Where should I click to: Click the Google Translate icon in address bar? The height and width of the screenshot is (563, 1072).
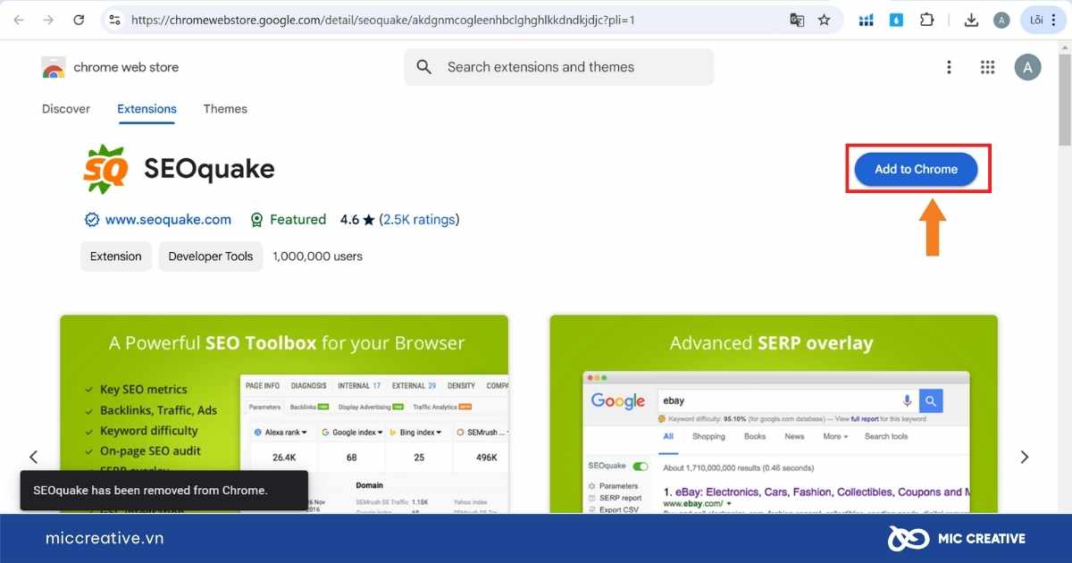pos(797,20)
